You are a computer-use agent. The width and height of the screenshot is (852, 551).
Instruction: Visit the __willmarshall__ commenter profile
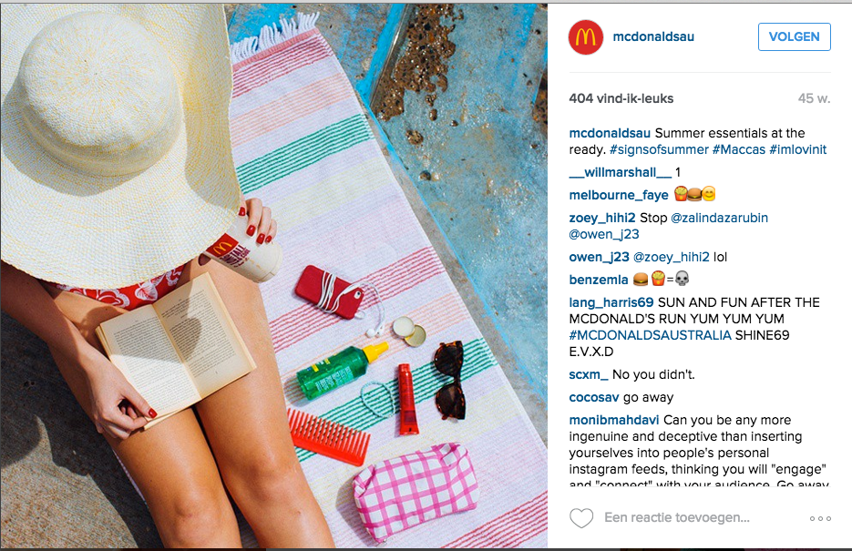coord(620,173)
